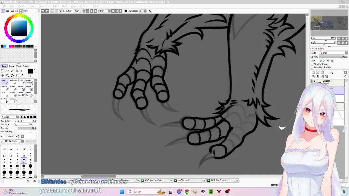The width and height of the screenshot is (349, 196).
Task: Select the Water Color tool
Action: tap(29, 82)
